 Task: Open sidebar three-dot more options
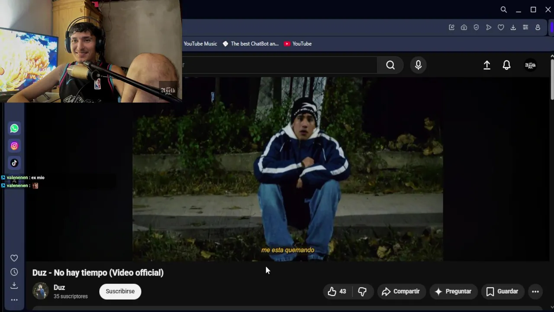coord(14,299)
